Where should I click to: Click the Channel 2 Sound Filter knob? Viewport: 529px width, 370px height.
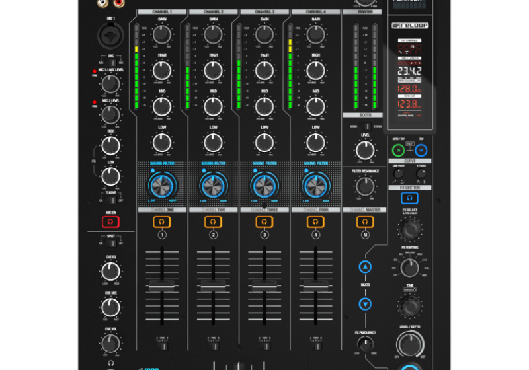[x=213, y=186]
